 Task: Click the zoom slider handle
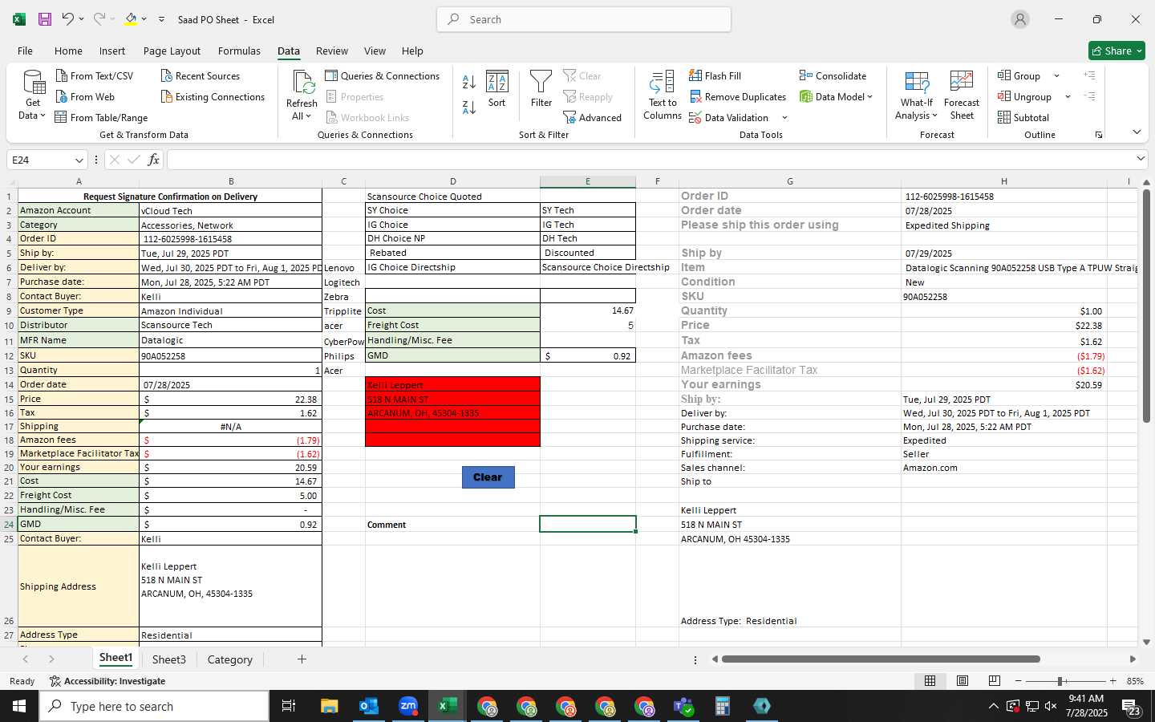pos(1060,681)
